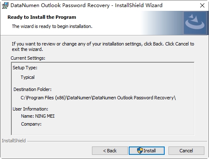Close the InstallShield Wizard window
This screenshot has height=159, width=209.
pyautogui.click(x=202, y=5)
